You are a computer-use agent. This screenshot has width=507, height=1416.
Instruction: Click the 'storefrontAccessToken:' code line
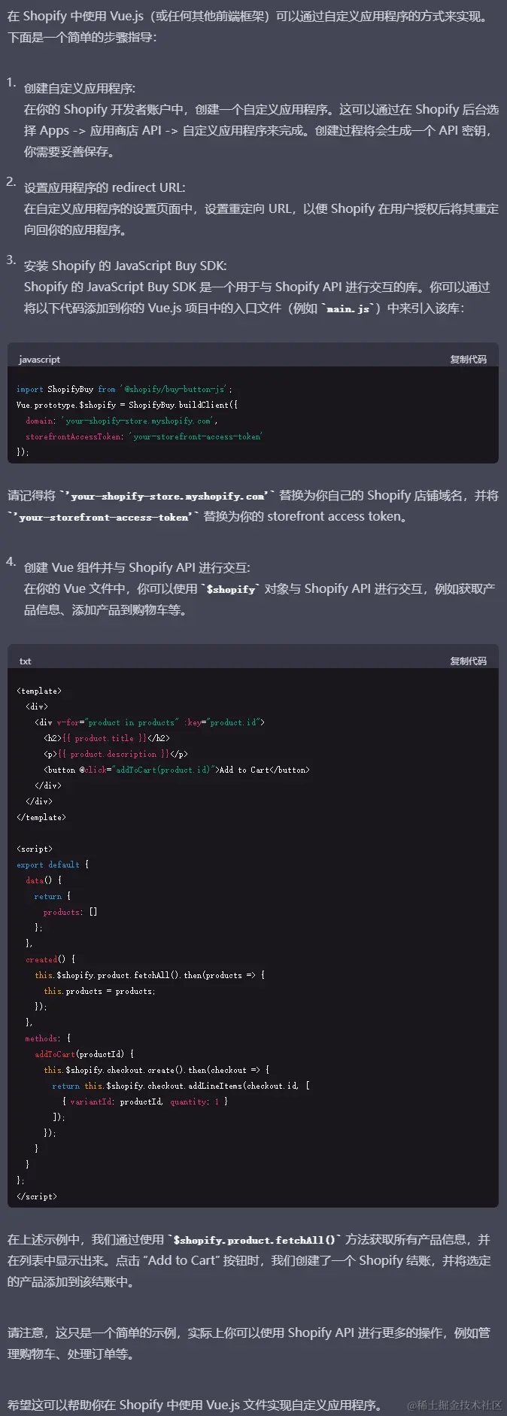tap(144, 436)
